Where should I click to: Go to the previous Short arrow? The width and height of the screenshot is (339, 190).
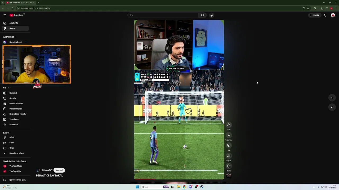point(332,98)
